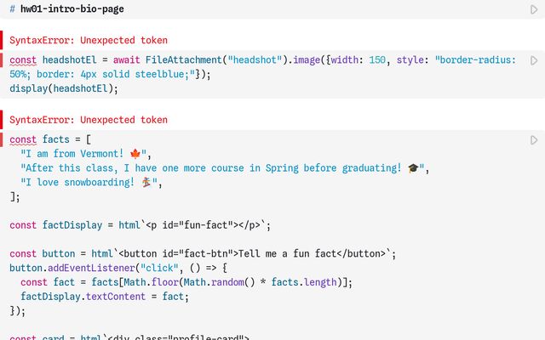Place cursor in hw01-intro-bio-page title text

[x=72, y=9]
